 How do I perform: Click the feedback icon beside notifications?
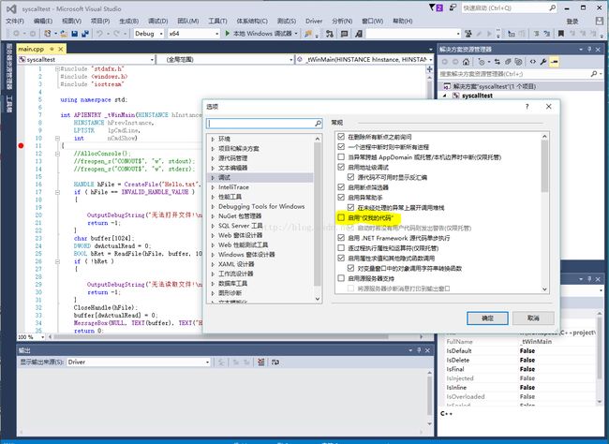[453, 7]
